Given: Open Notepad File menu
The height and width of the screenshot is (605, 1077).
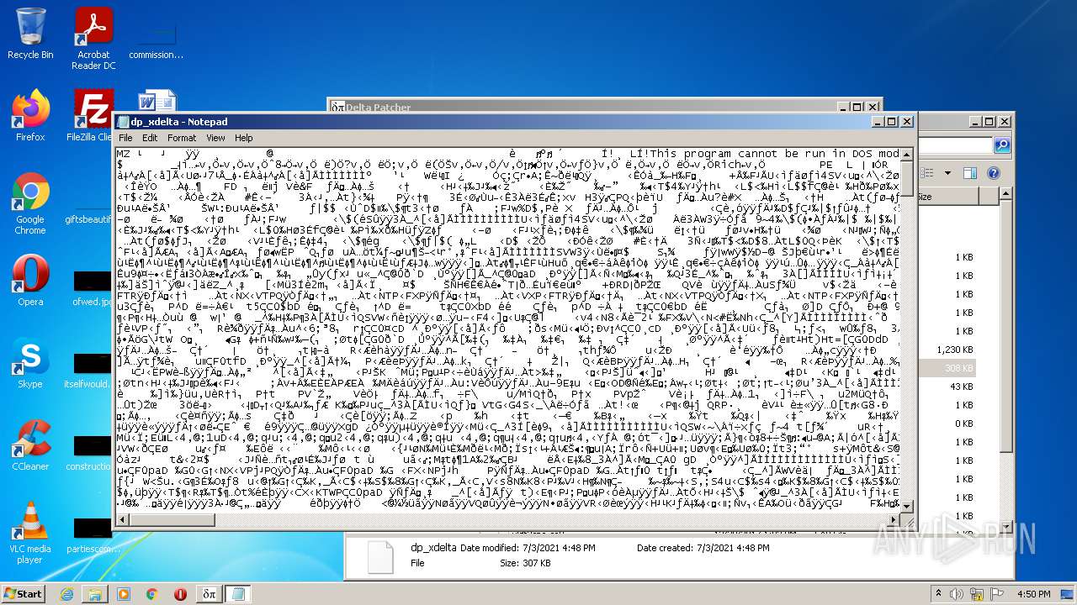Looking at the screenshot, I should (x=125, y=138).
